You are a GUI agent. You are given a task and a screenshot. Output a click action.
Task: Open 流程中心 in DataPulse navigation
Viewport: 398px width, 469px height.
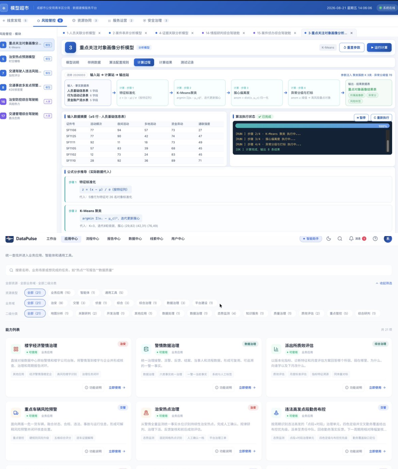click(92, 239)
